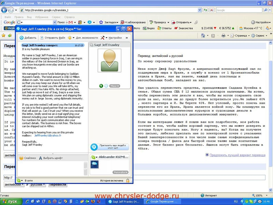Open bottom русский target language dropdown

click(38, 184)
